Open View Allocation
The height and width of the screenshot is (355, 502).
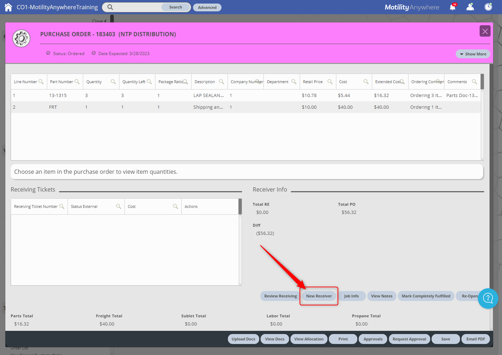coord(309,339)
